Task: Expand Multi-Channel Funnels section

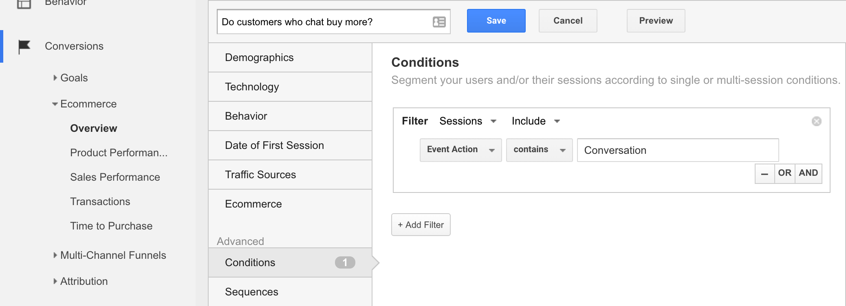Action: click(x=55, y=255)
